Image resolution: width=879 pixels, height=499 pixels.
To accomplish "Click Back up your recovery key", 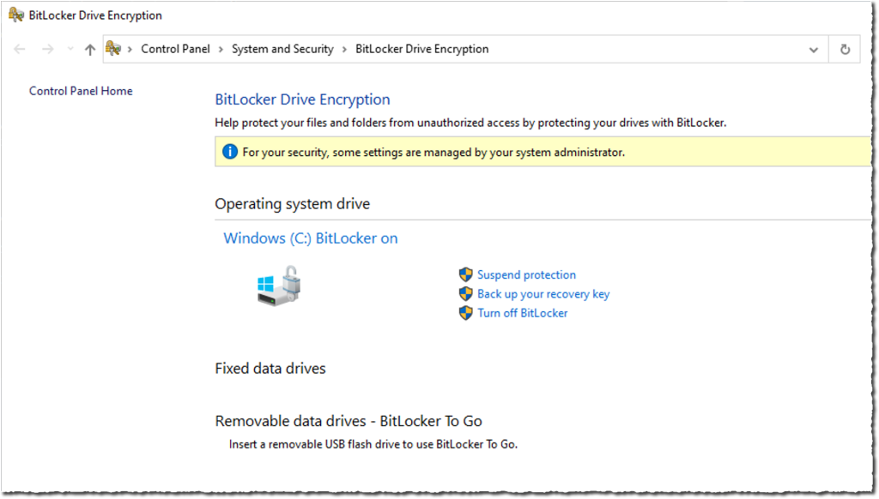I will point(543,294).
